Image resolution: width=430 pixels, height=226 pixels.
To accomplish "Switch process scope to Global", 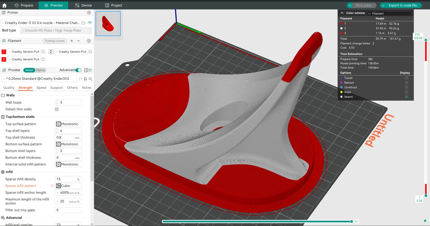I will click(29, 70).
